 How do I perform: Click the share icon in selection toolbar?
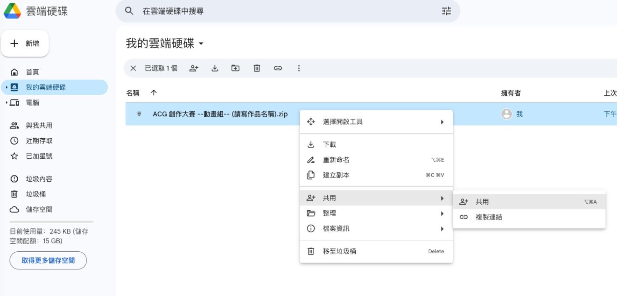[x=194, y=68]
